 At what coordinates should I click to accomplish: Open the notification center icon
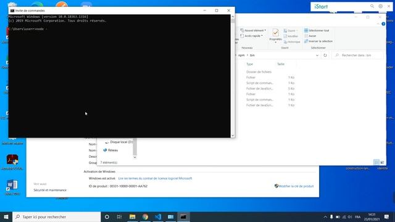(x=387, y=216)
